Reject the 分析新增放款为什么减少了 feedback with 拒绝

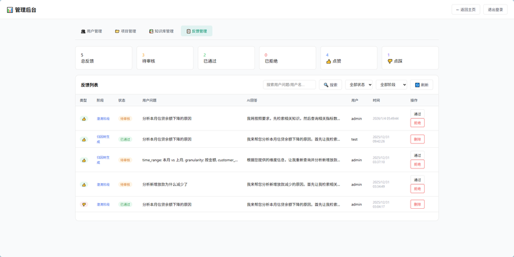[x=418, y=189]
